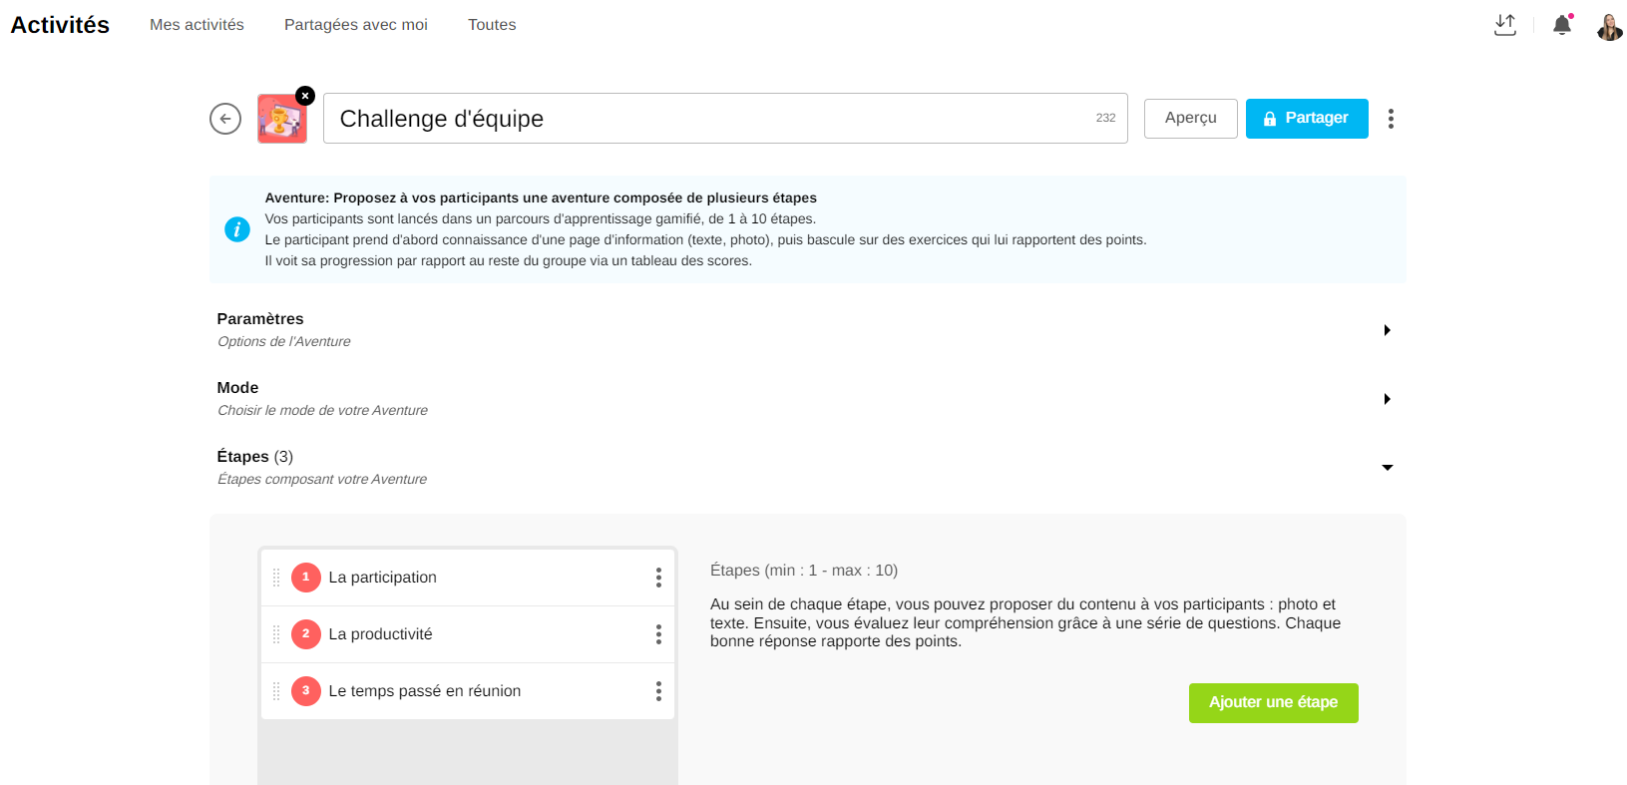Open options menu for La productivité
Image resolution: width=1627 pixels, height=785 pixels.
click(x=658, y=634)
